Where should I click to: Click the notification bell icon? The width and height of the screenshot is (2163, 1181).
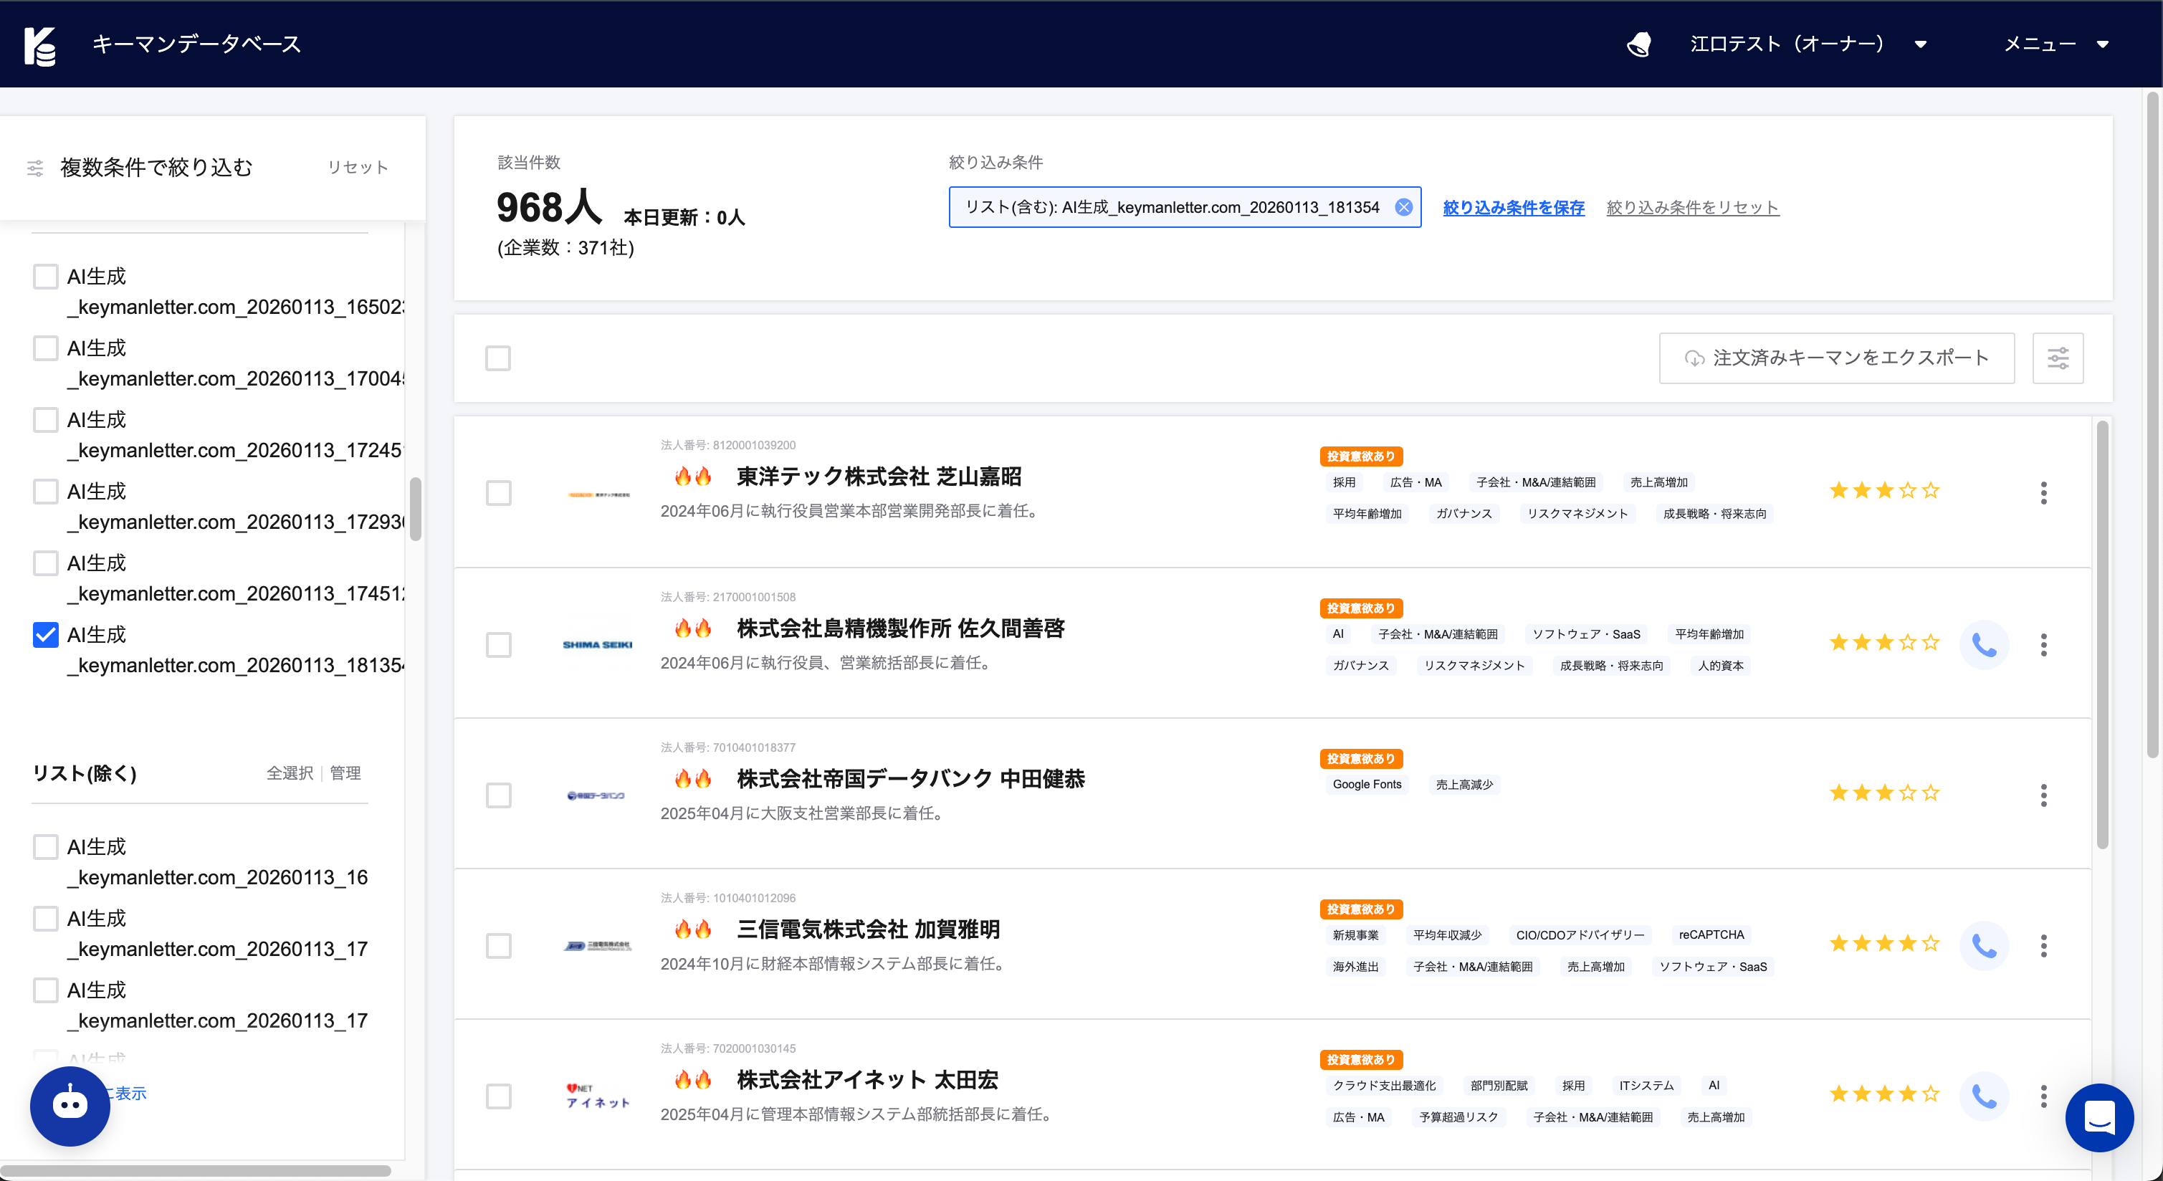(x=1638, y=44)
